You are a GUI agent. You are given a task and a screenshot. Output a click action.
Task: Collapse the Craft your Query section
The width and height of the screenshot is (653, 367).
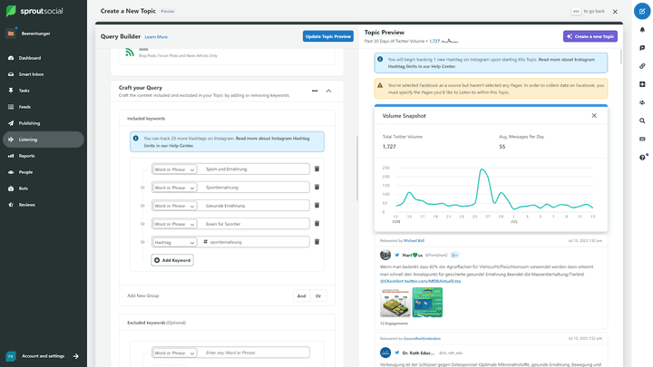(x=328, y=91)
